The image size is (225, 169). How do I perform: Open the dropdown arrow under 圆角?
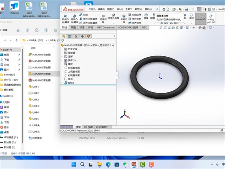(146, 23)
